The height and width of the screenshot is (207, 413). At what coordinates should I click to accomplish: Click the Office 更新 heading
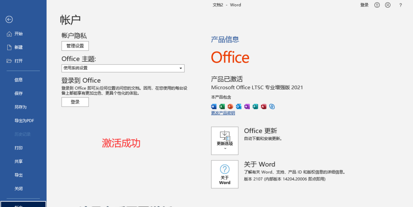(260, 131)
